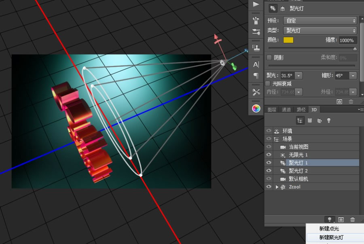Open the 类型 light type dropdown
Image resolution: width=364 pixels, height=244 pixels.
(320, 31)
